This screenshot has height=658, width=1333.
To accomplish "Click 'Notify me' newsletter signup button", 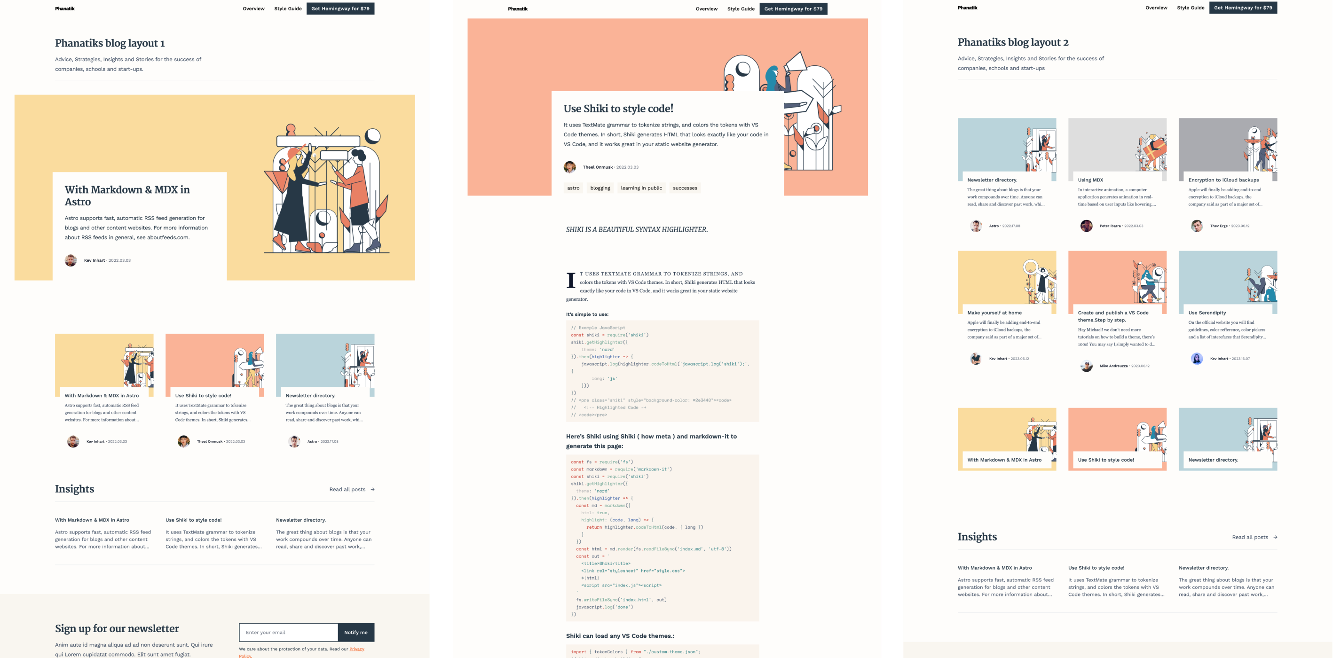I will 356,633.
